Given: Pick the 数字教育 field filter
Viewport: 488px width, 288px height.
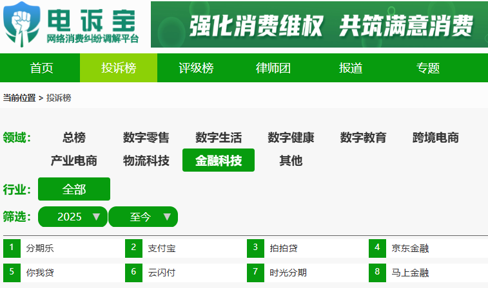Looking at the screenshot, I should (x=363, y=138).
